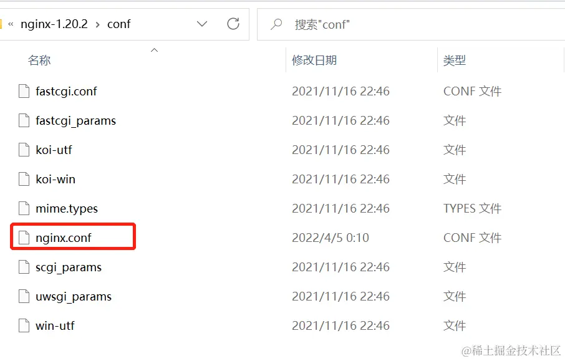
Task: Click CONF 文件 type of nginx.conf
Action: click(x=473, y=238)
